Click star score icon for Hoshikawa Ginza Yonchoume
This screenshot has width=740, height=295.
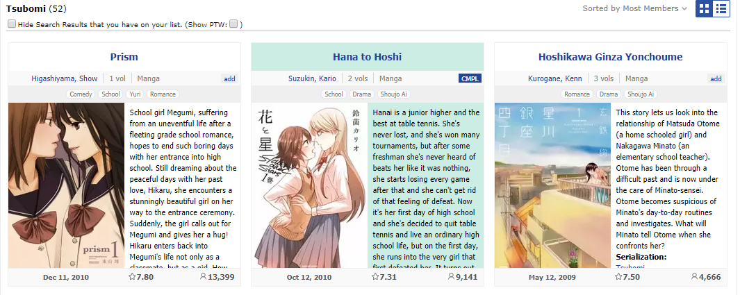click(618, 277)
